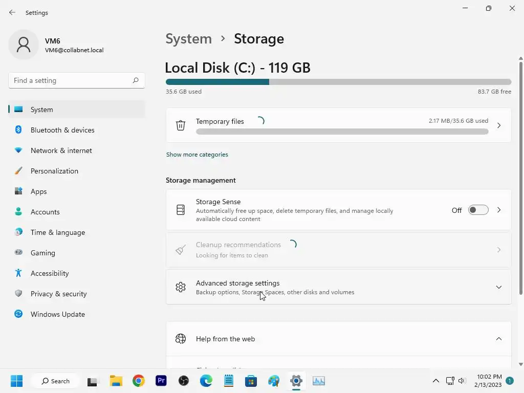This screenshot has width=524, height=393.
Task: Click the Local Disk C: usage bar
Action: [338, 82]
